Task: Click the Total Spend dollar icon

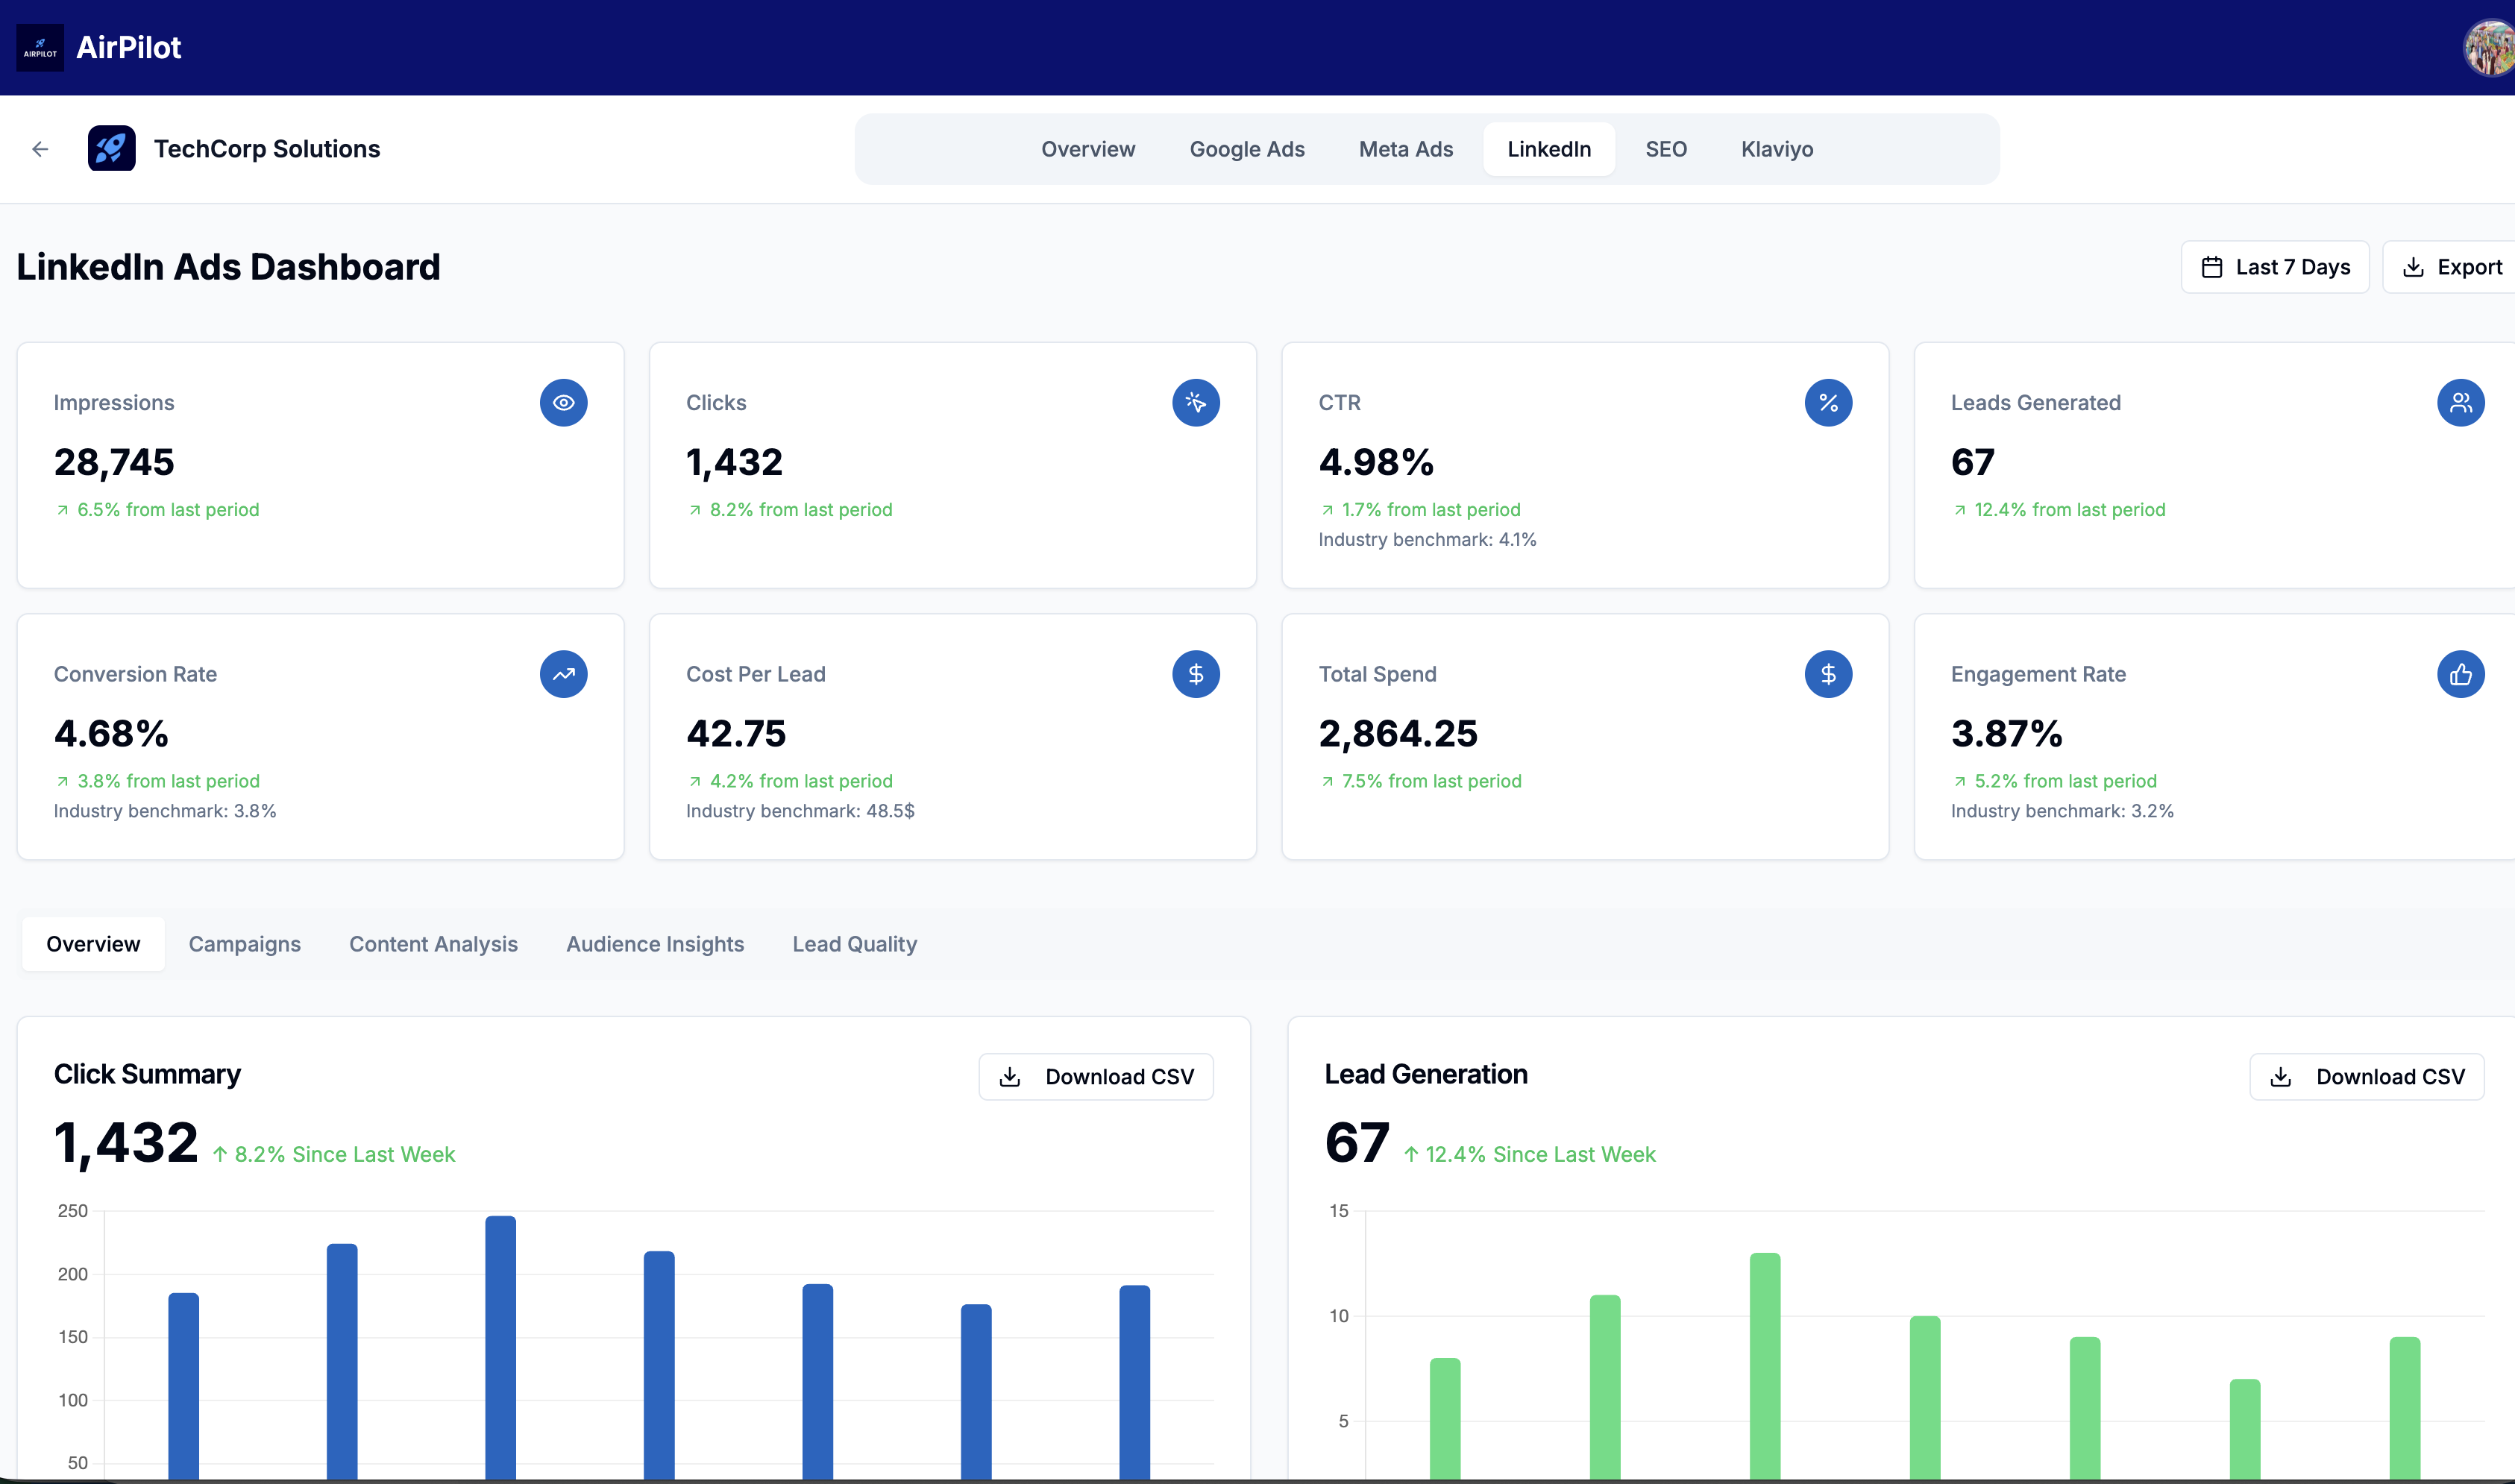Action: (x=1829, y=673)
